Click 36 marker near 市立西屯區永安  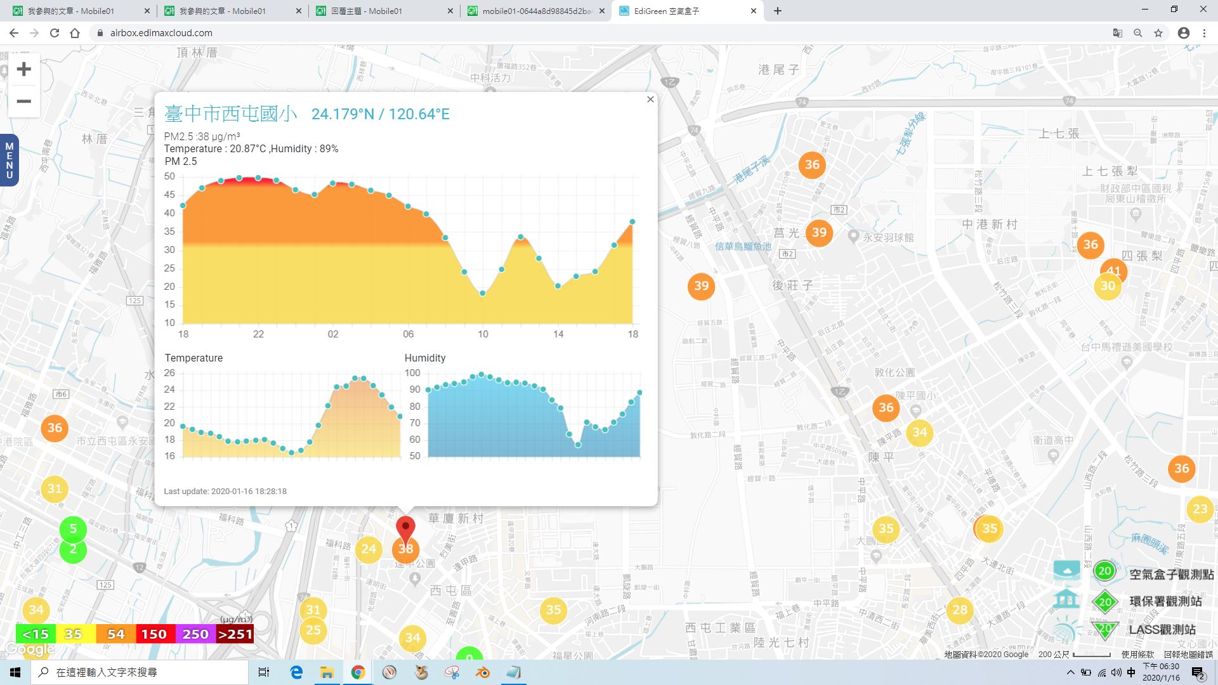tap(55, 428)
